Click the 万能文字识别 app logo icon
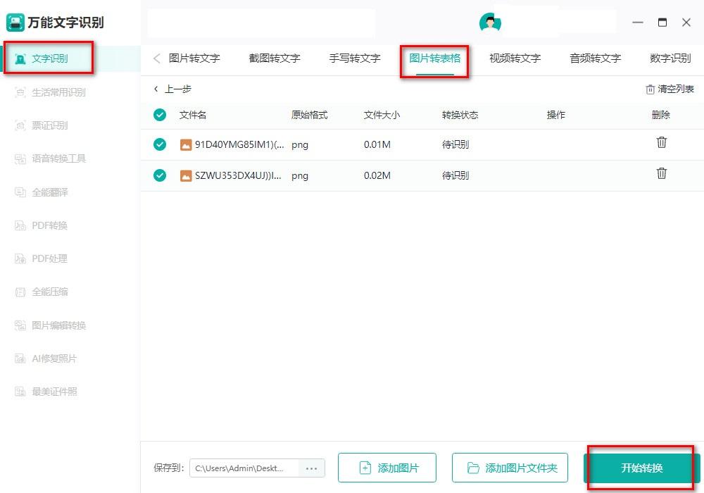 15,23
